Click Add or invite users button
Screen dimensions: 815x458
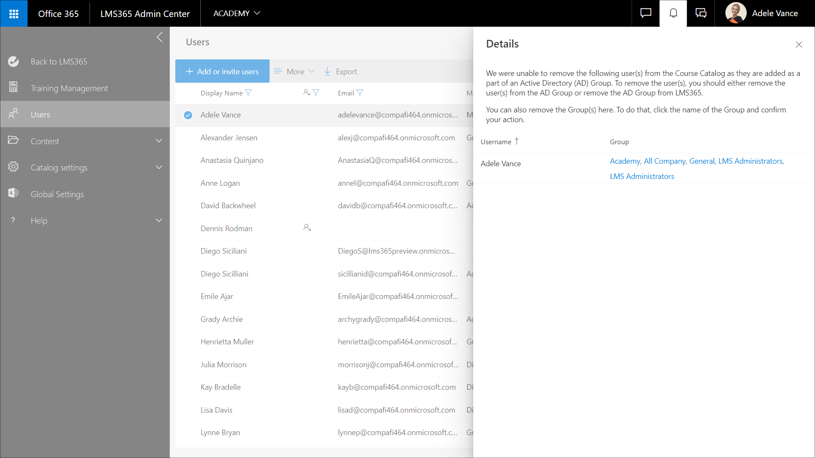[x=222, y=71]
